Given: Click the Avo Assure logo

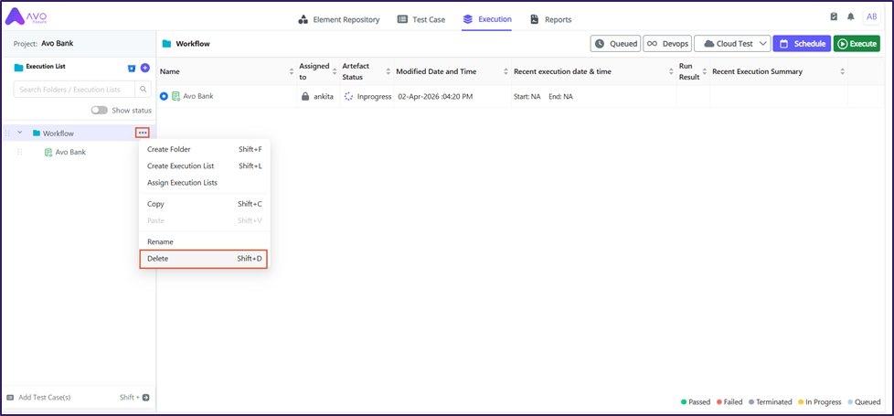Looking at the screenshot, I should [26, 17].
